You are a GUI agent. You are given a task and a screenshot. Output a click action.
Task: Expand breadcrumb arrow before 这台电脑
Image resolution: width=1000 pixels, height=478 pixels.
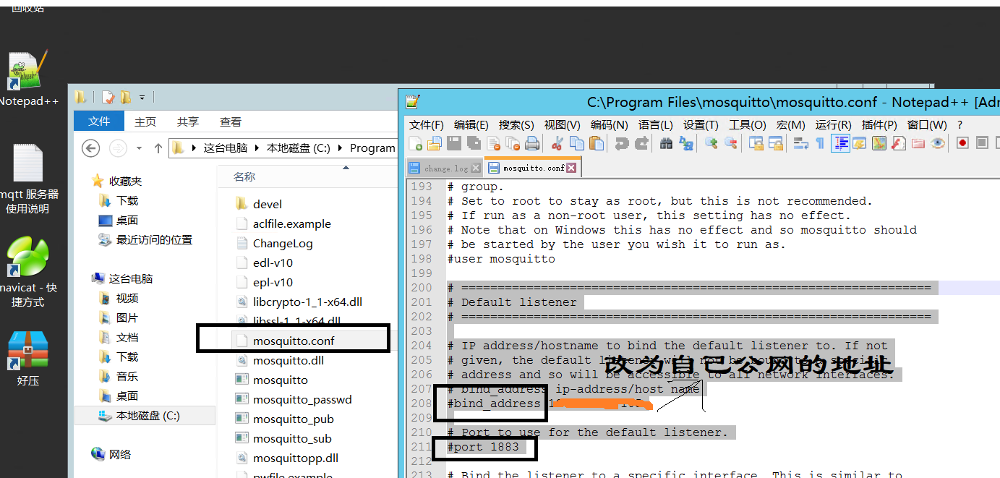(194, 148)
